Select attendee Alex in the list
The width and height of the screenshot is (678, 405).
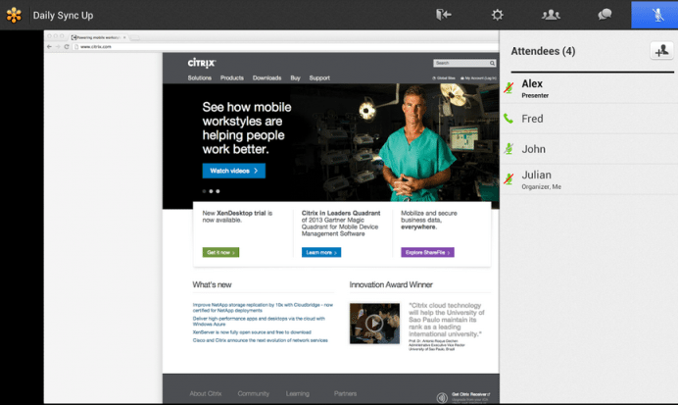[x=589, y=88]
